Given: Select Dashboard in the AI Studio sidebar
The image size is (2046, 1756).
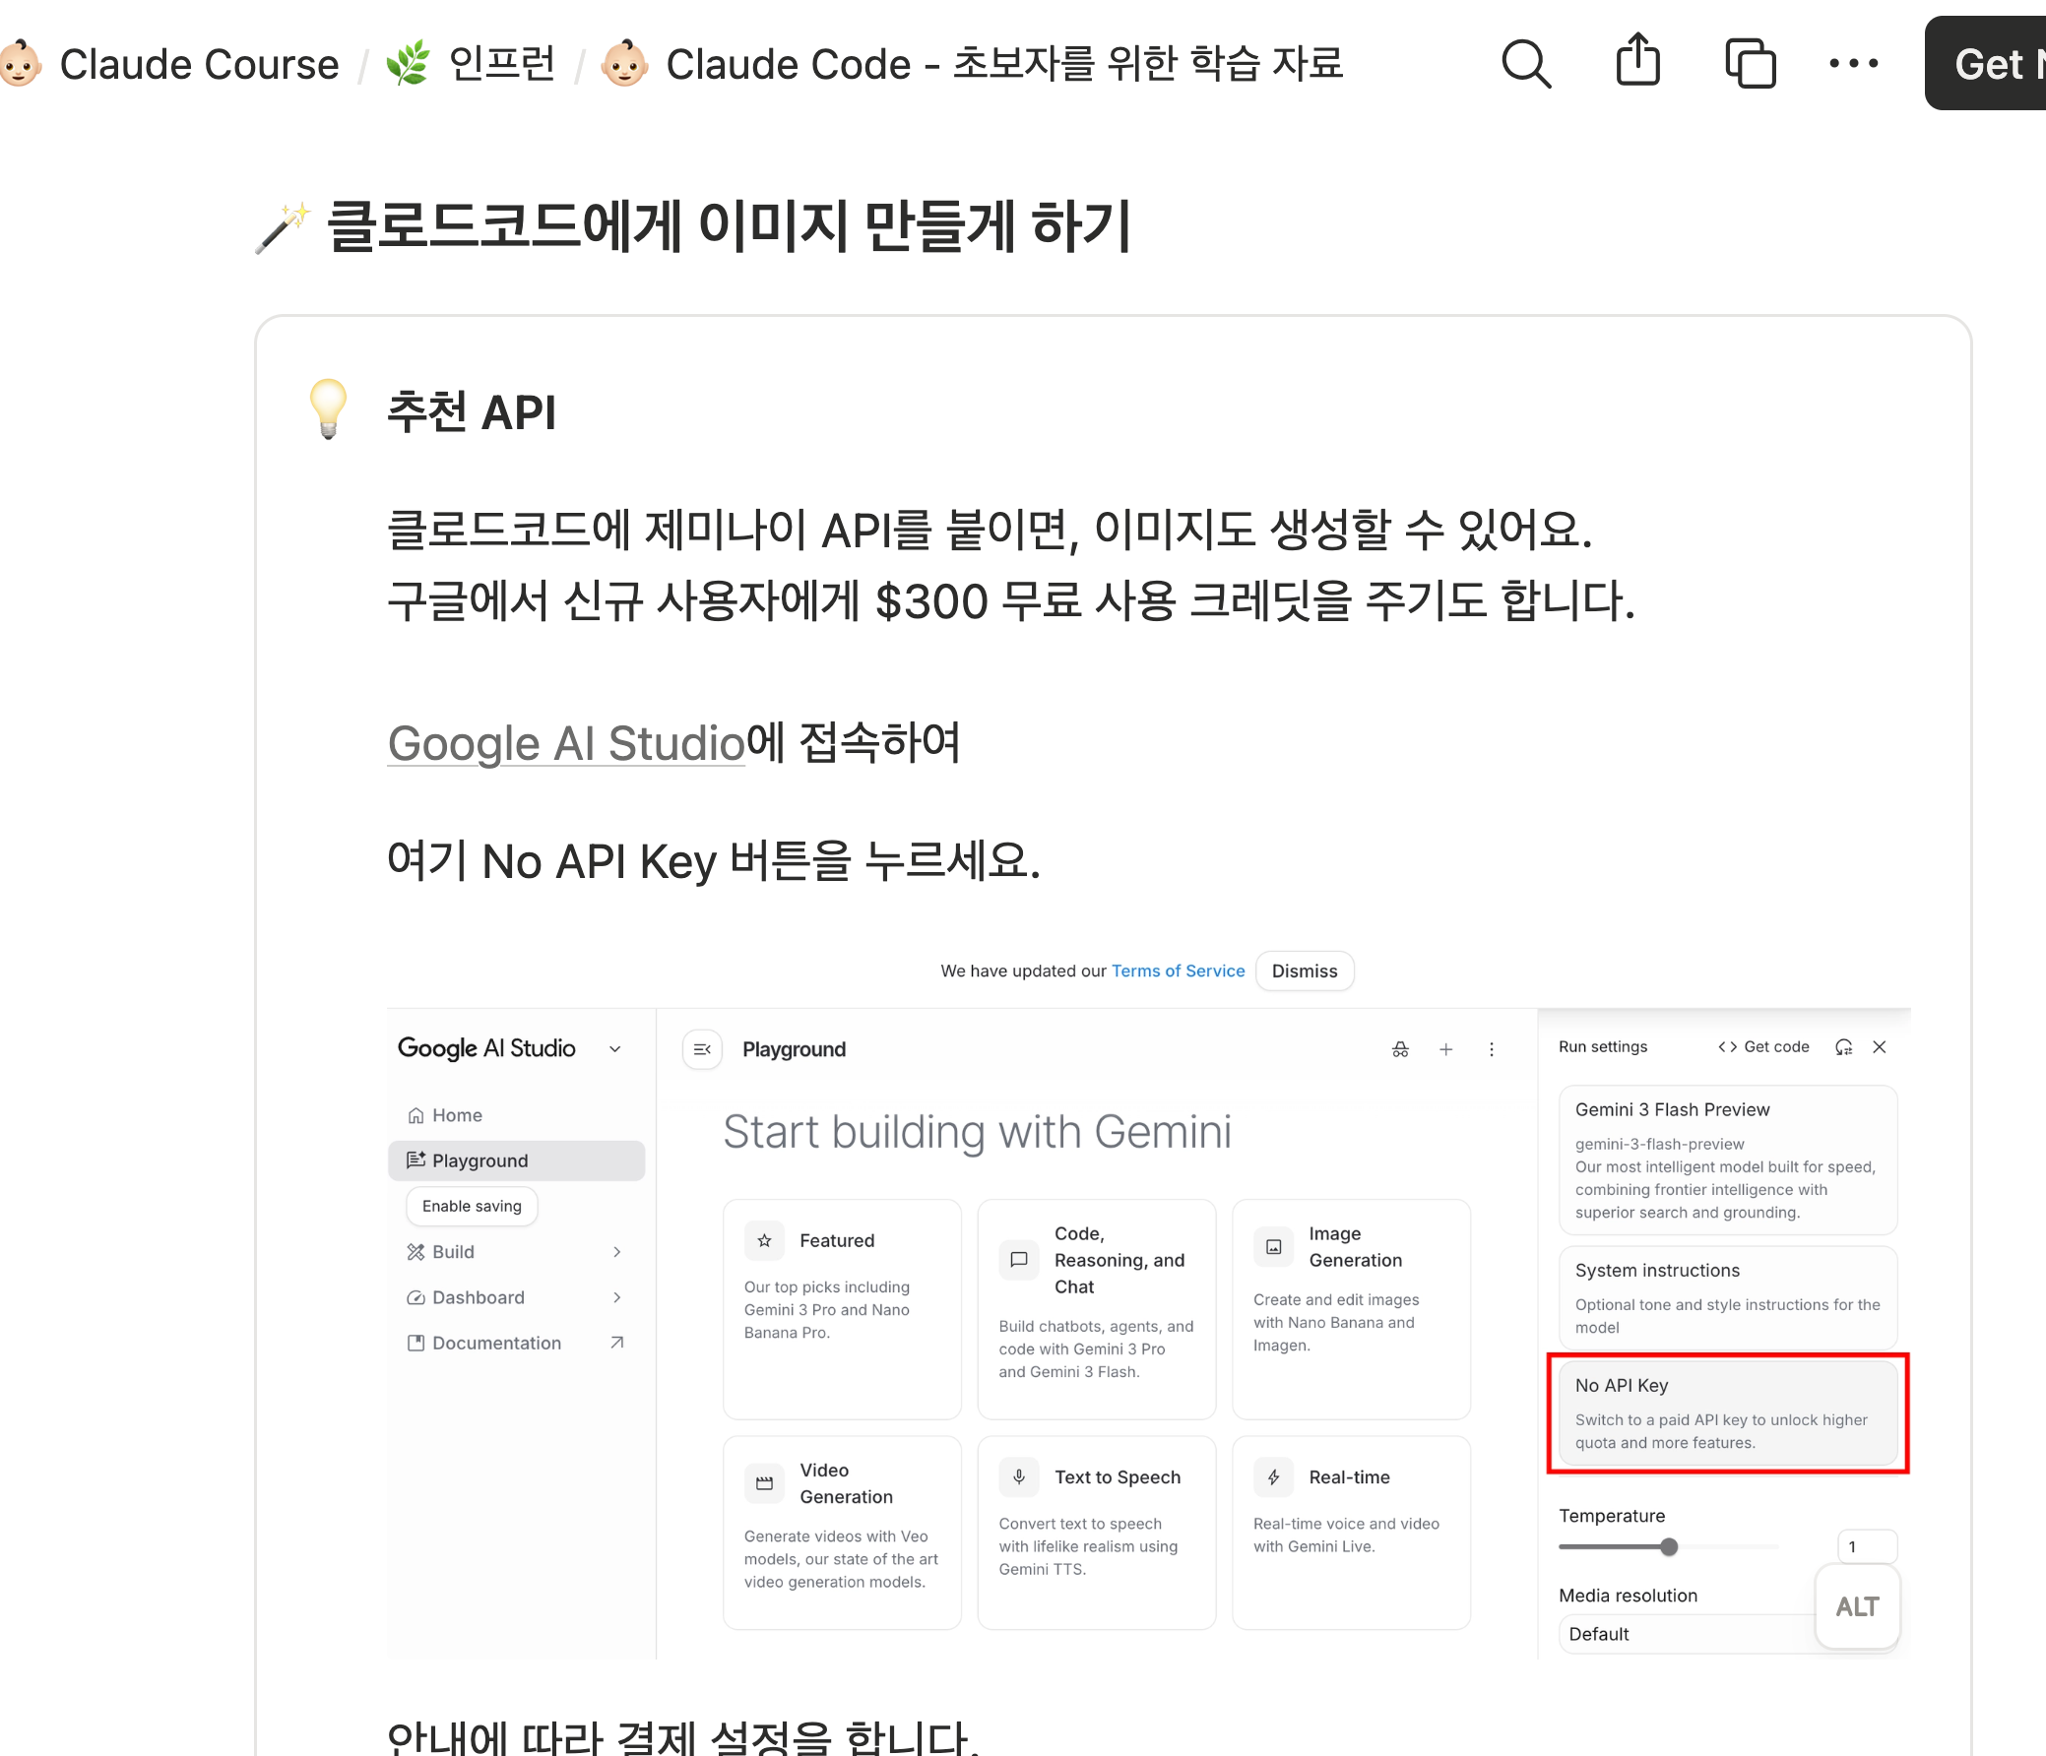Looking at the screenshot, I should [517, 1297].
